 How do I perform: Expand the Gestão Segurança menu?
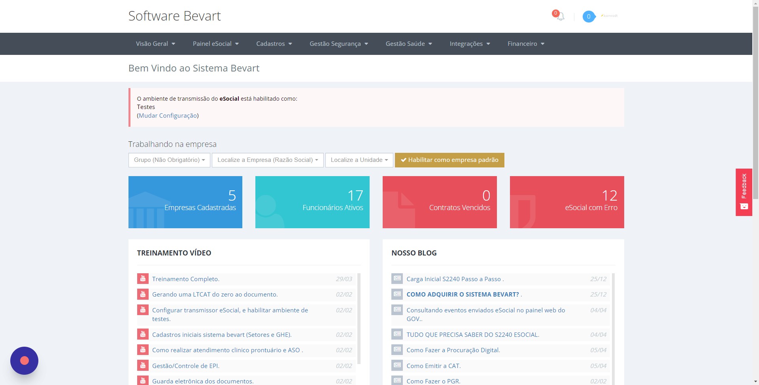pyautogui.click(x=339, y=44)
